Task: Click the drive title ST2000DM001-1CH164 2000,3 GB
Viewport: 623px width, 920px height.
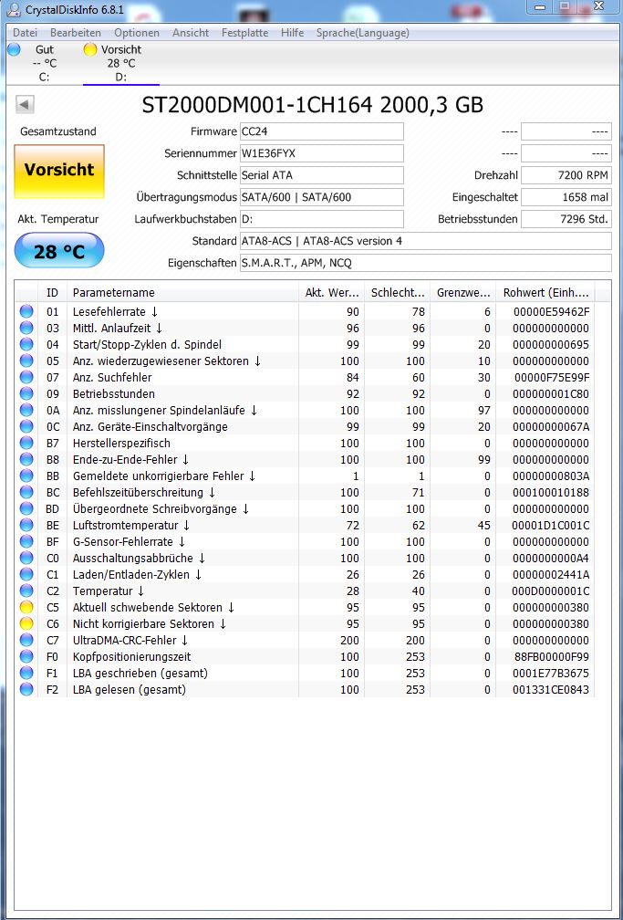Action: pos(313,105)
